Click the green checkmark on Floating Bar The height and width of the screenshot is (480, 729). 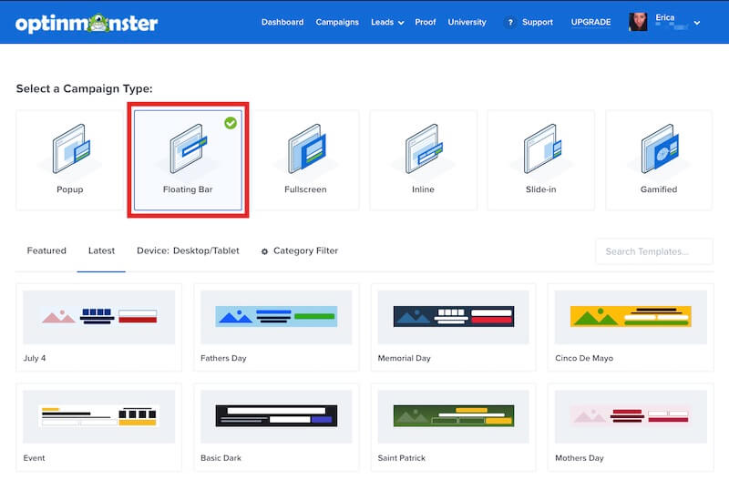pos(231,122)
